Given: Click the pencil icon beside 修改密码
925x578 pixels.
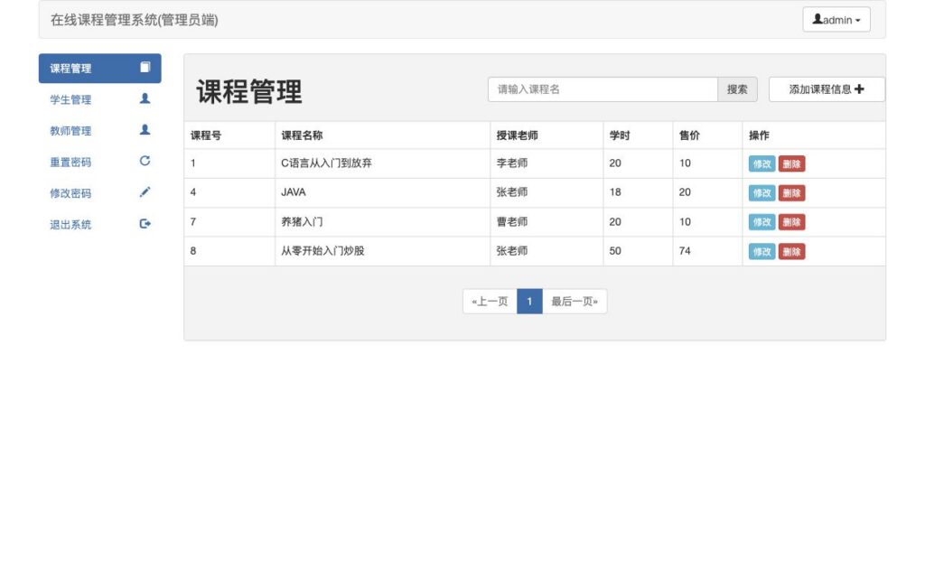Looking at the screenshot, I should (145, 192).
